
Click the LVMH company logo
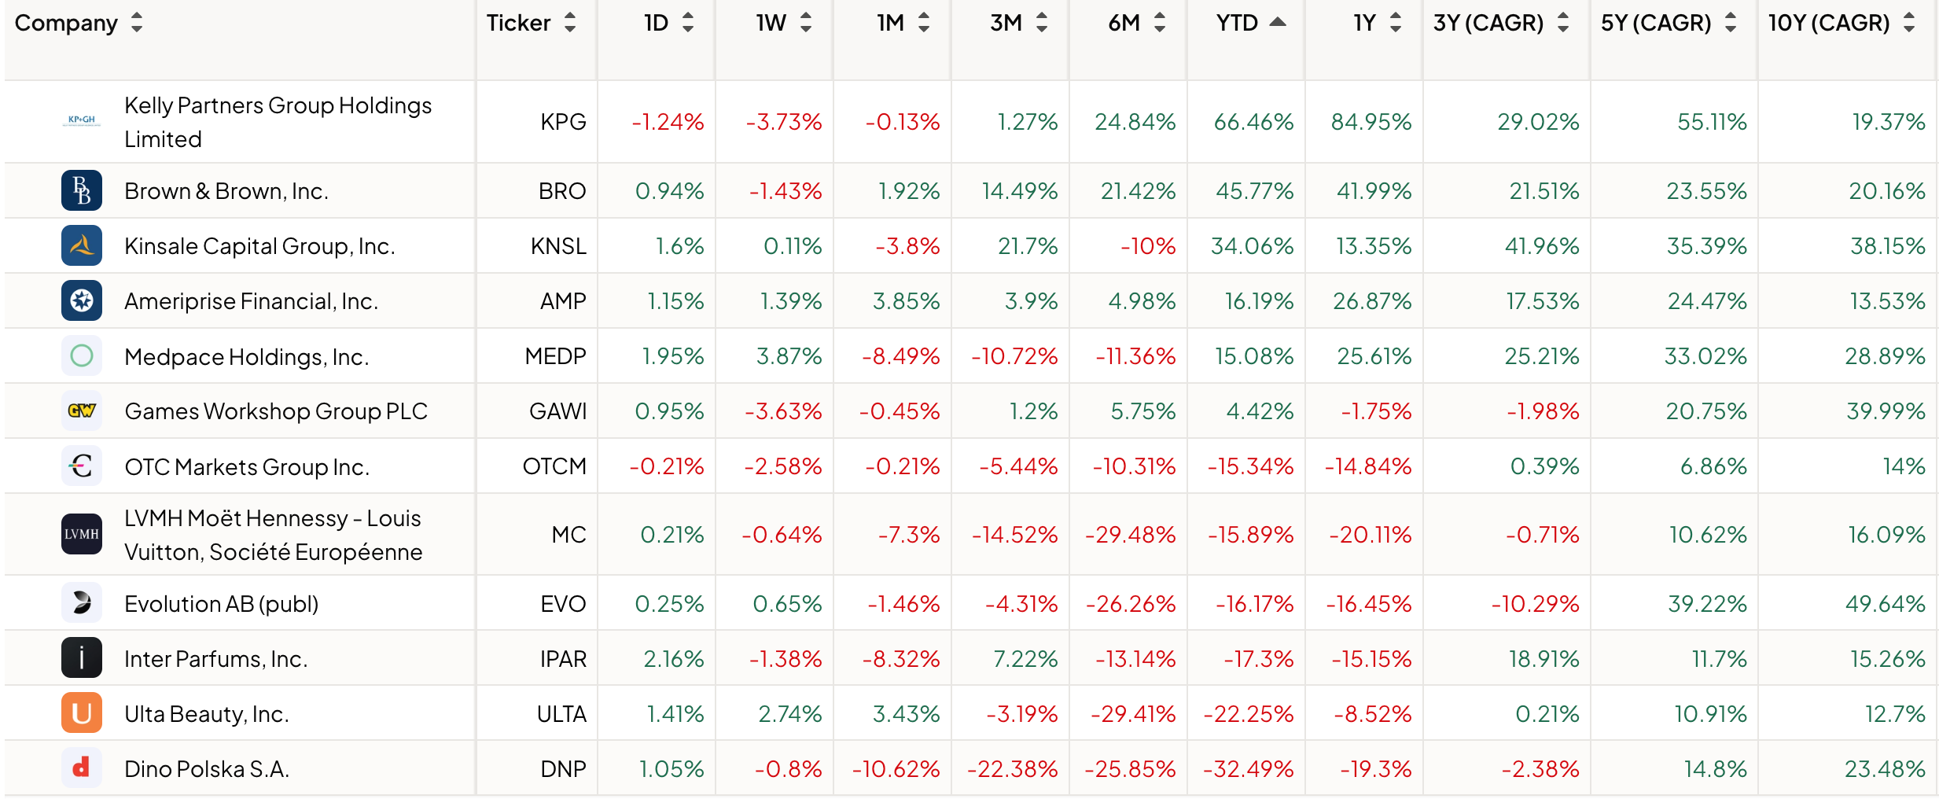[x=80, y=534]
